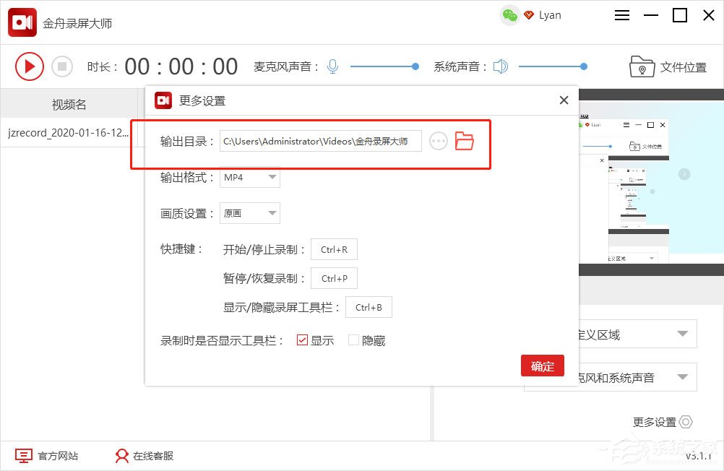Toggle recording toolbar visibility to 隐藏
This screenshot has width=724, height=471.
tap(354, 340)
